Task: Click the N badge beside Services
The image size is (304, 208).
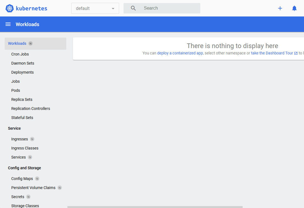Action: (30, 157)
